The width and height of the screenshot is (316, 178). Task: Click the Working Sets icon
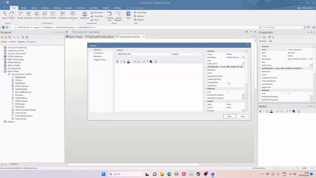(x=110, y=16)
